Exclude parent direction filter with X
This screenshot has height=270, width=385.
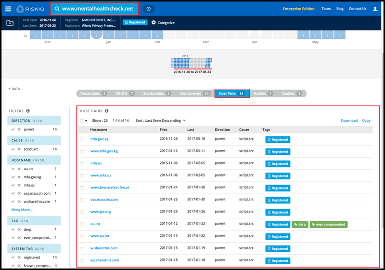(x=19, y=129)
